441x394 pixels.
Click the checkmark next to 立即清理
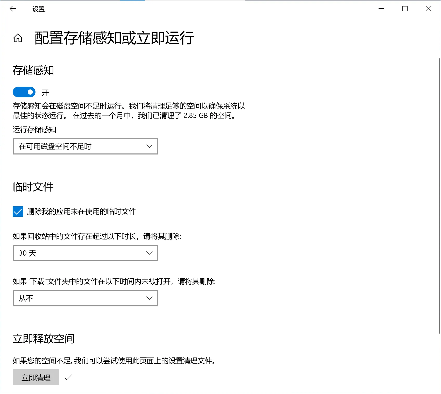pyautogui.click(x=68, y=377)
